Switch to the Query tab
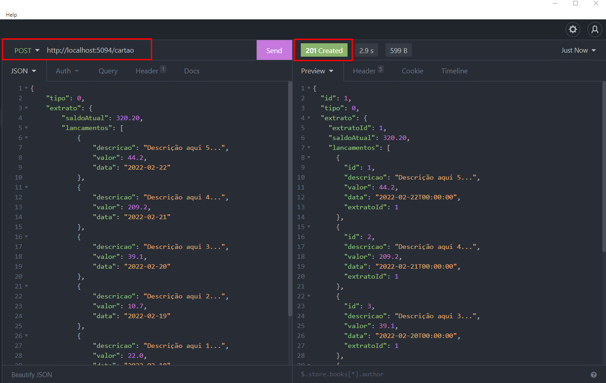The height and width of the screenshot is (383, 606). pyautogui.click(x=108, y=71)
